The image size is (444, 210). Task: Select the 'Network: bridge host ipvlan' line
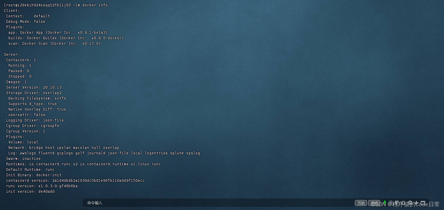[x=64, y=148]
